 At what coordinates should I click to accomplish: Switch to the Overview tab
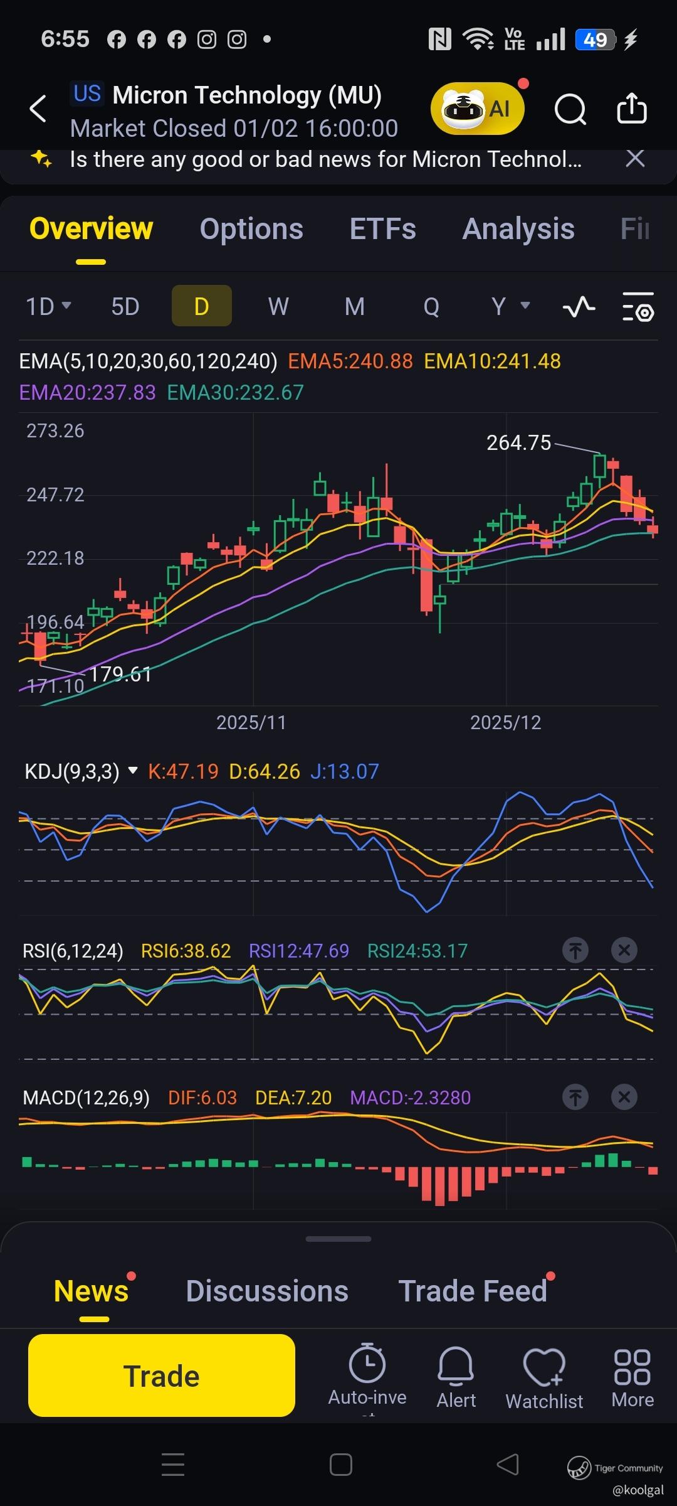91,228
